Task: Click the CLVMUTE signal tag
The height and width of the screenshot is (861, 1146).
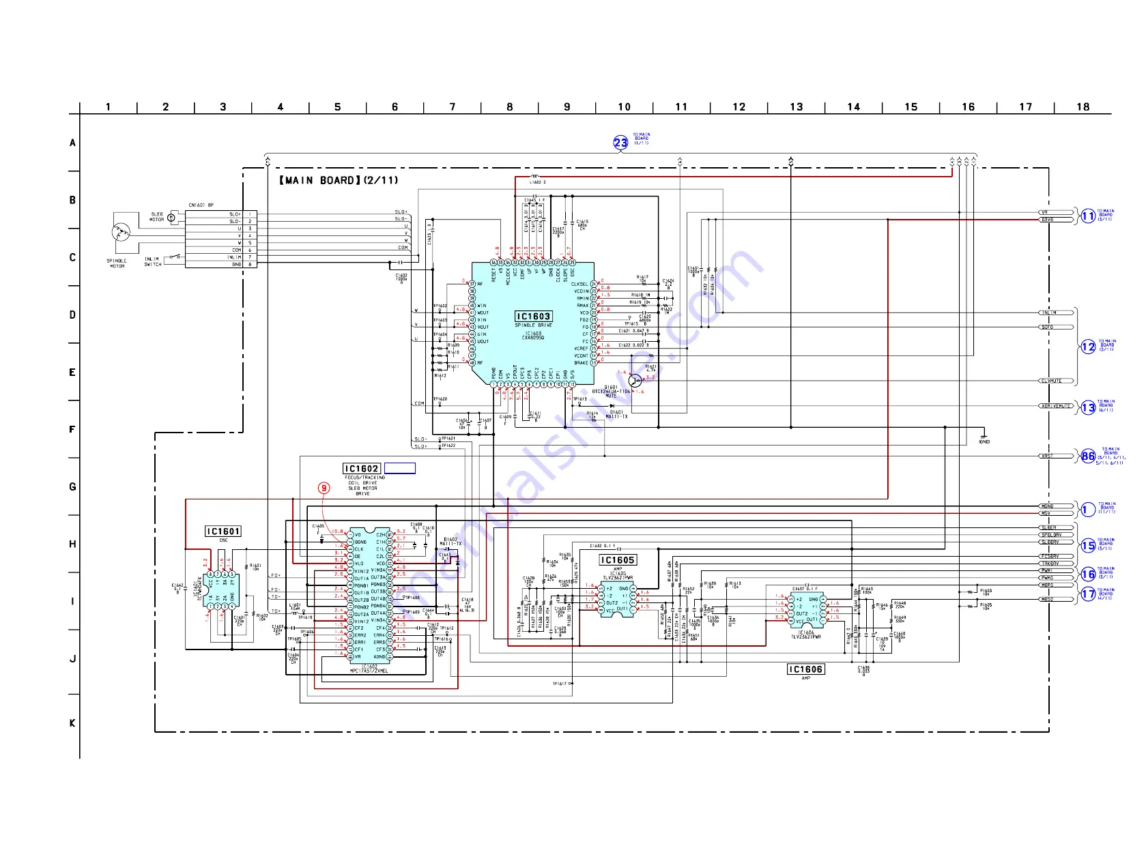Action: tap(1056, 381)
